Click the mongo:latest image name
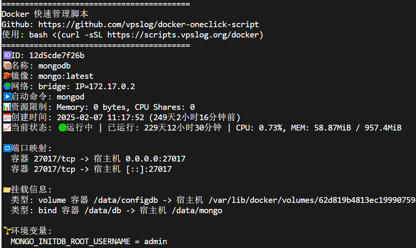This screenshot has height=248, width=416. tap(66, 76)
